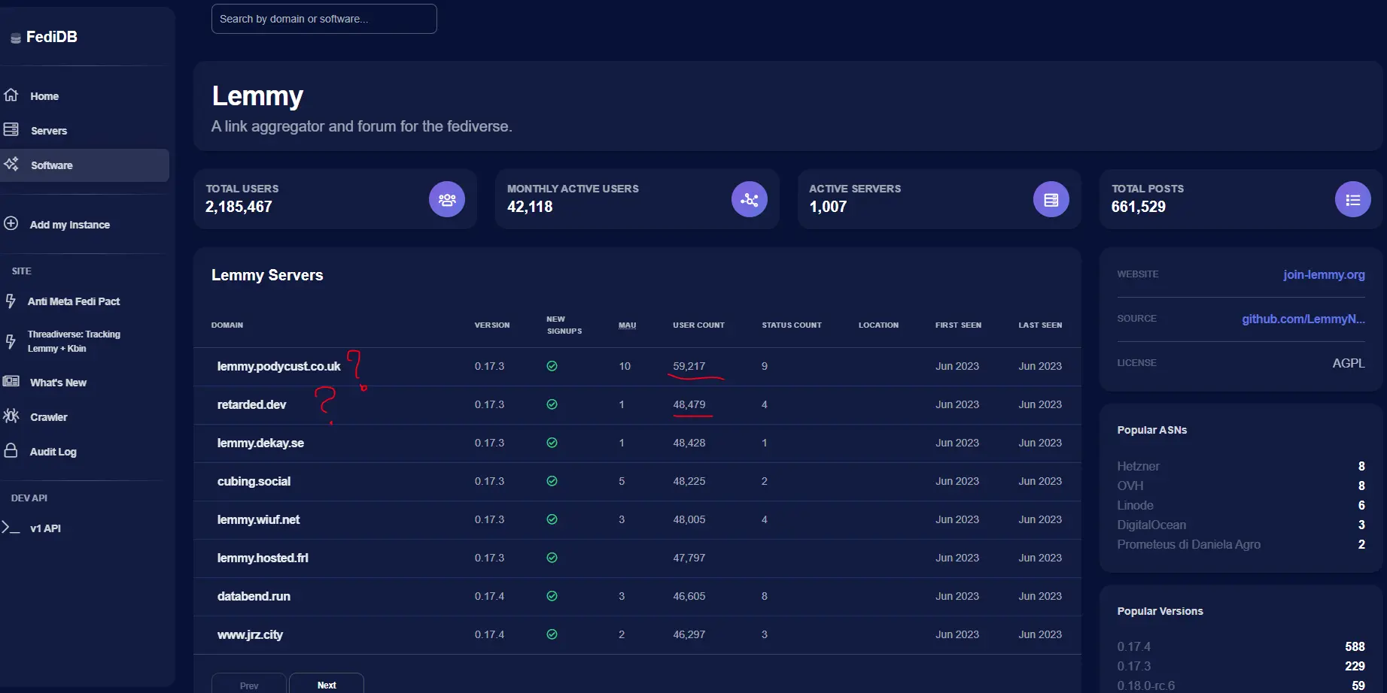Click Prometeus di Daniela Agro entry

(x=1188, y=544)
